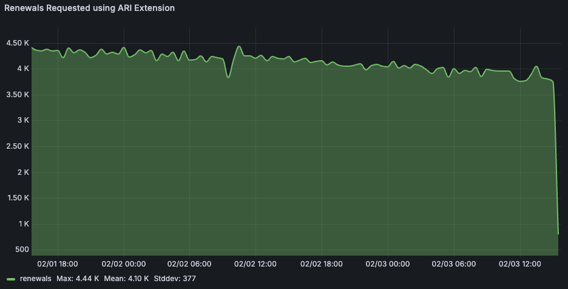This screenshot has height=289, width=568.
Task: Click the 02/01 18:00 time axis label
Action: (58, 264)
